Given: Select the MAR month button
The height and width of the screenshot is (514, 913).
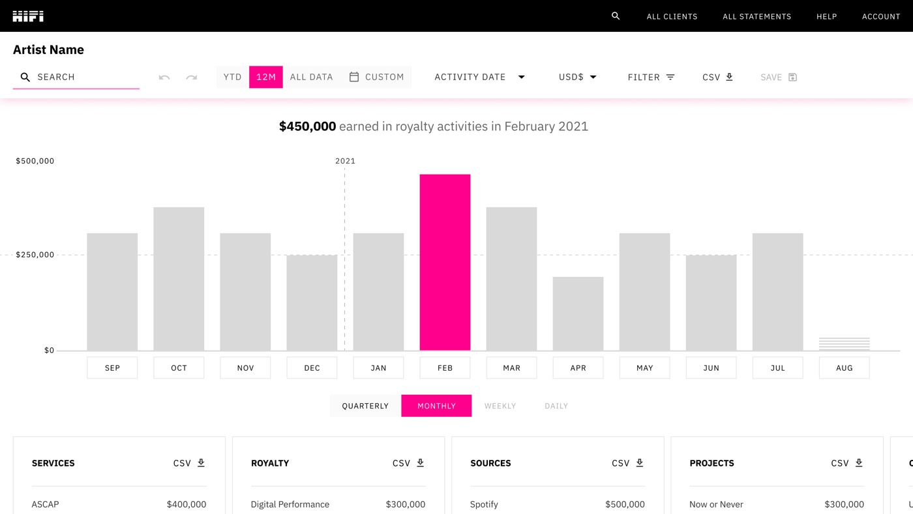Looking at the screenshot, I should pos(511,368).
